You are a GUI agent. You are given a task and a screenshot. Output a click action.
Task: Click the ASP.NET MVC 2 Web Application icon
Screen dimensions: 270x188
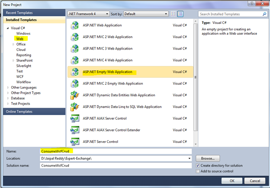click(75, 37)
